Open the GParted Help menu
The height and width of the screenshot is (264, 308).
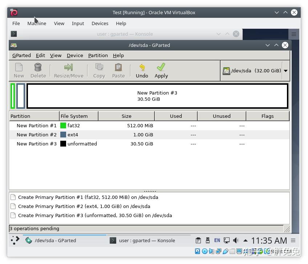coord(118,56)
